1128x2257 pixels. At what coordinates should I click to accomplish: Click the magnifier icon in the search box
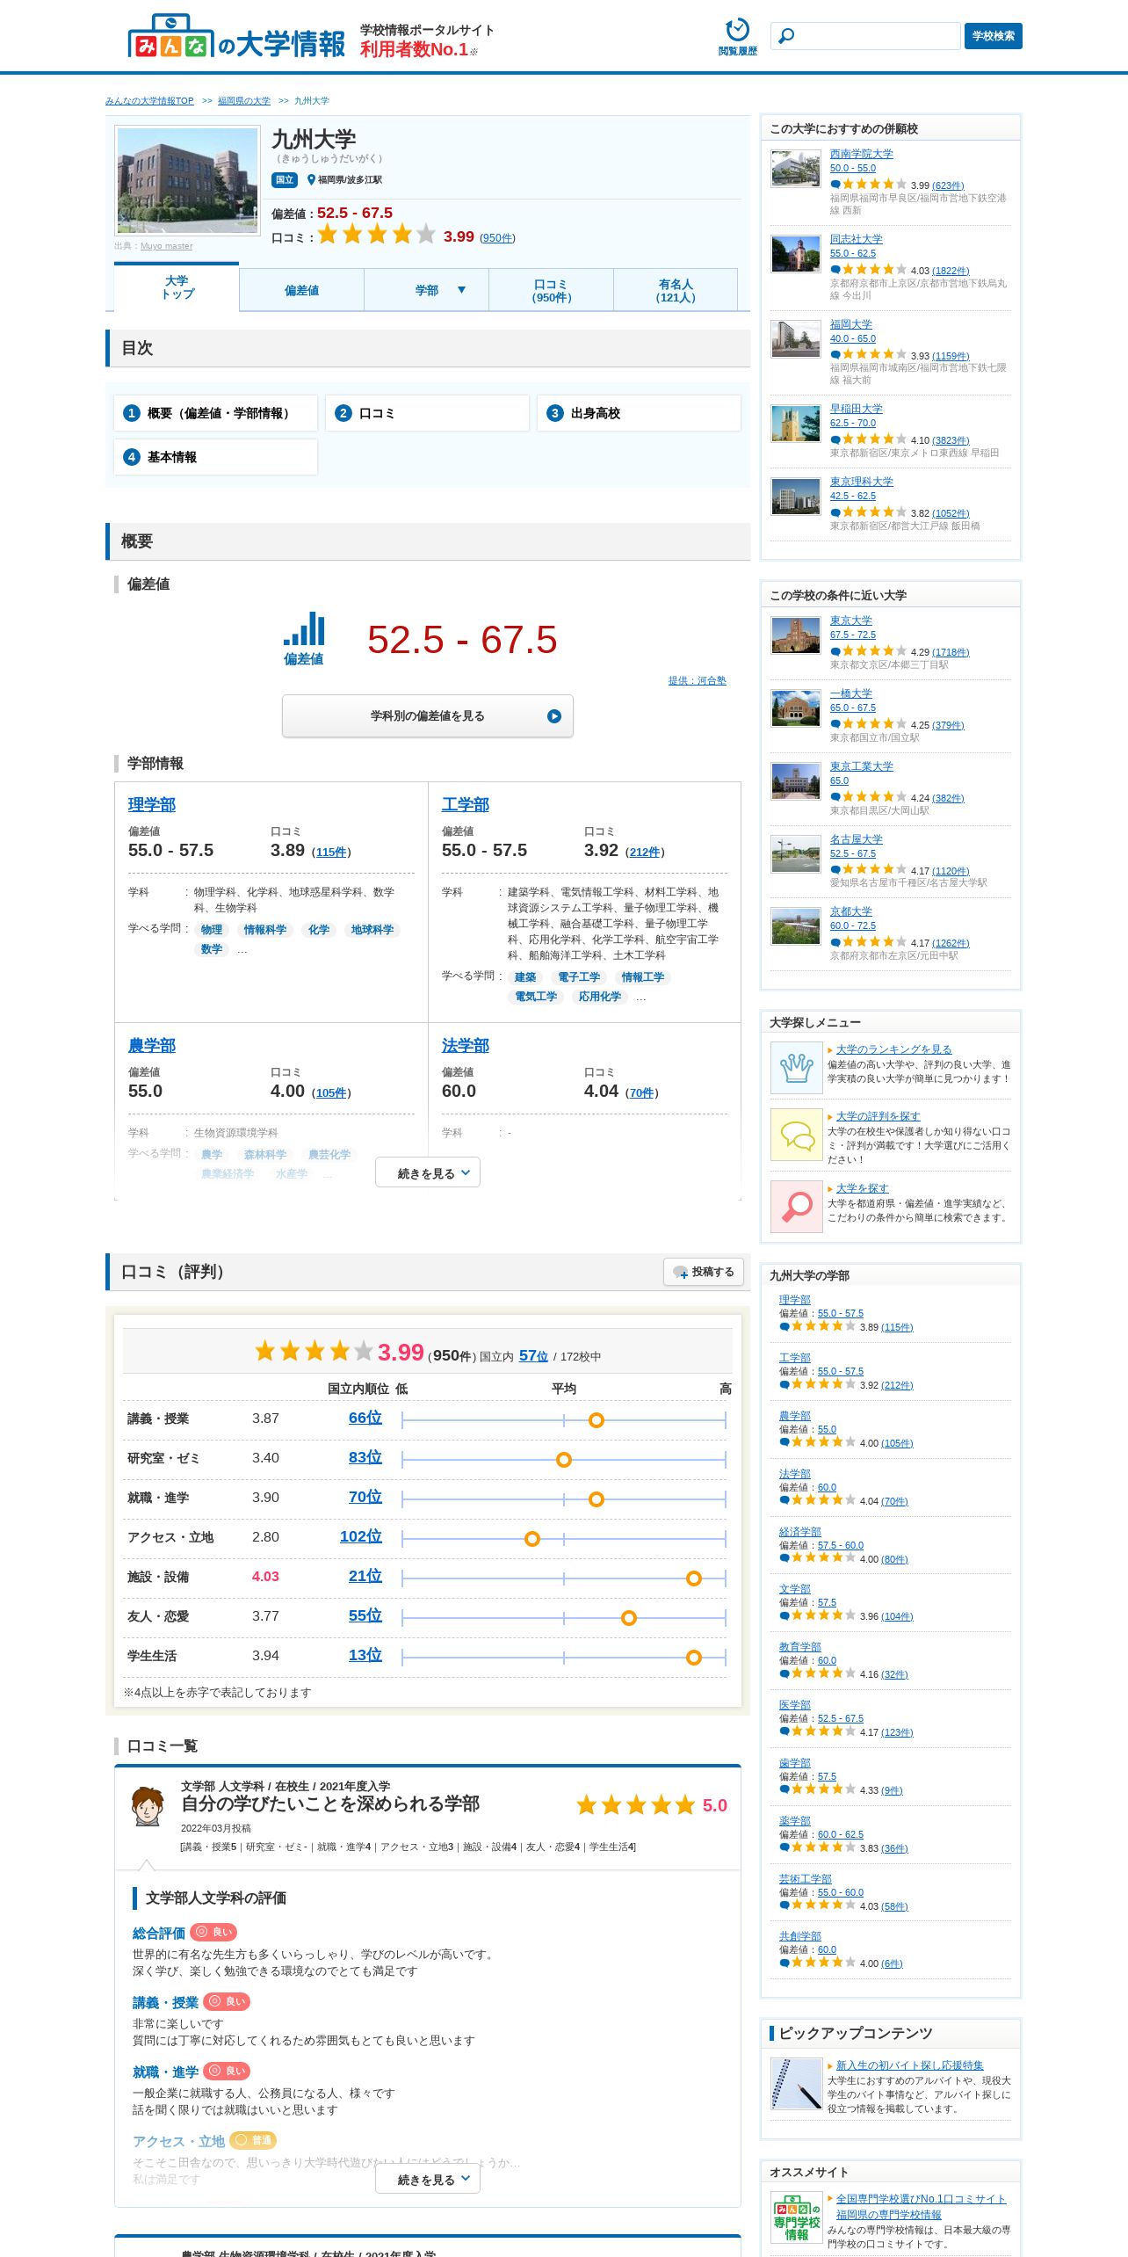point(787,36)
